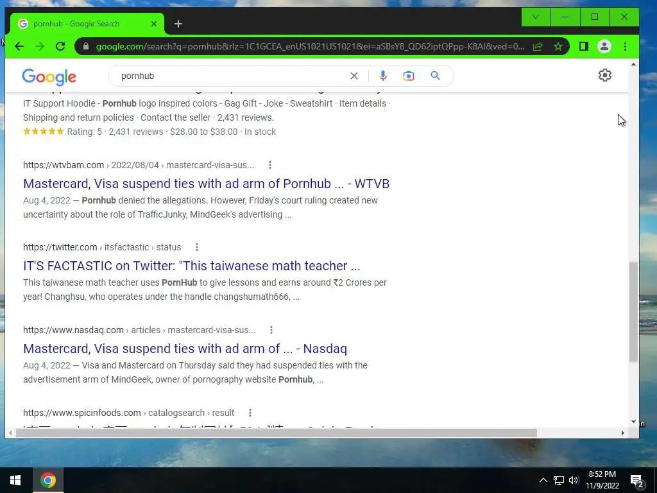Open the IT'S FACTASTIC on Twitter result
Viewport: 657px width, 493px height.
click(x=191, y=266)
